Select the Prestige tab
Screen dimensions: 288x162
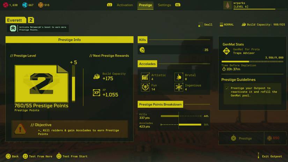(145, 5)
